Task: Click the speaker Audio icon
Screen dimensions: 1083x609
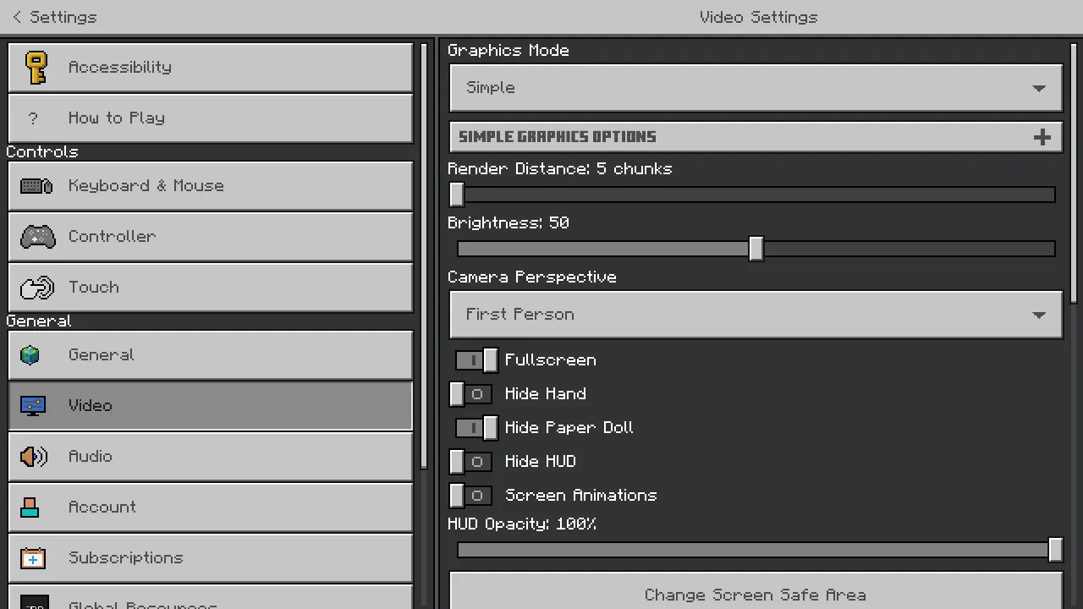Action: 34,457
